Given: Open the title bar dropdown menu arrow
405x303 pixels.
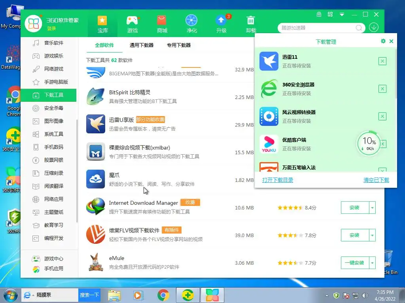Looking at the screenshot, I should [342, 15].
